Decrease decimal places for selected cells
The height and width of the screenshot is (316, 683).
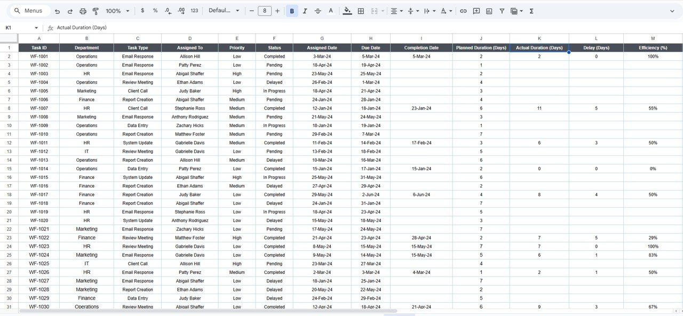click(168, 11)
